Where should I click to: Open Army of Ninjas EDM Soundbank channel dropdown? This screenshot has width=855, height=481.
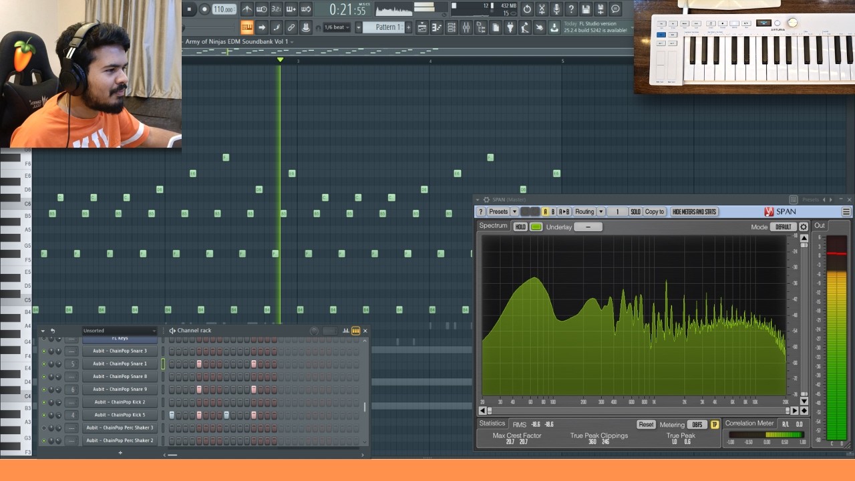coord(239,41)
